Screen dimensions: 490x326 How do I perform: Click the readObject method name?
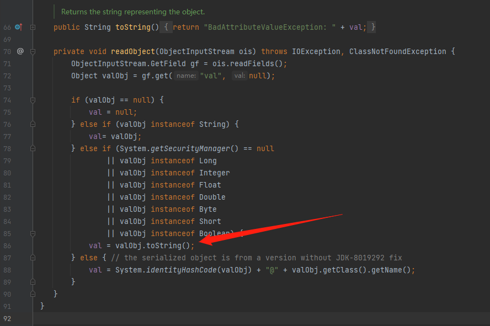point(133,51)
